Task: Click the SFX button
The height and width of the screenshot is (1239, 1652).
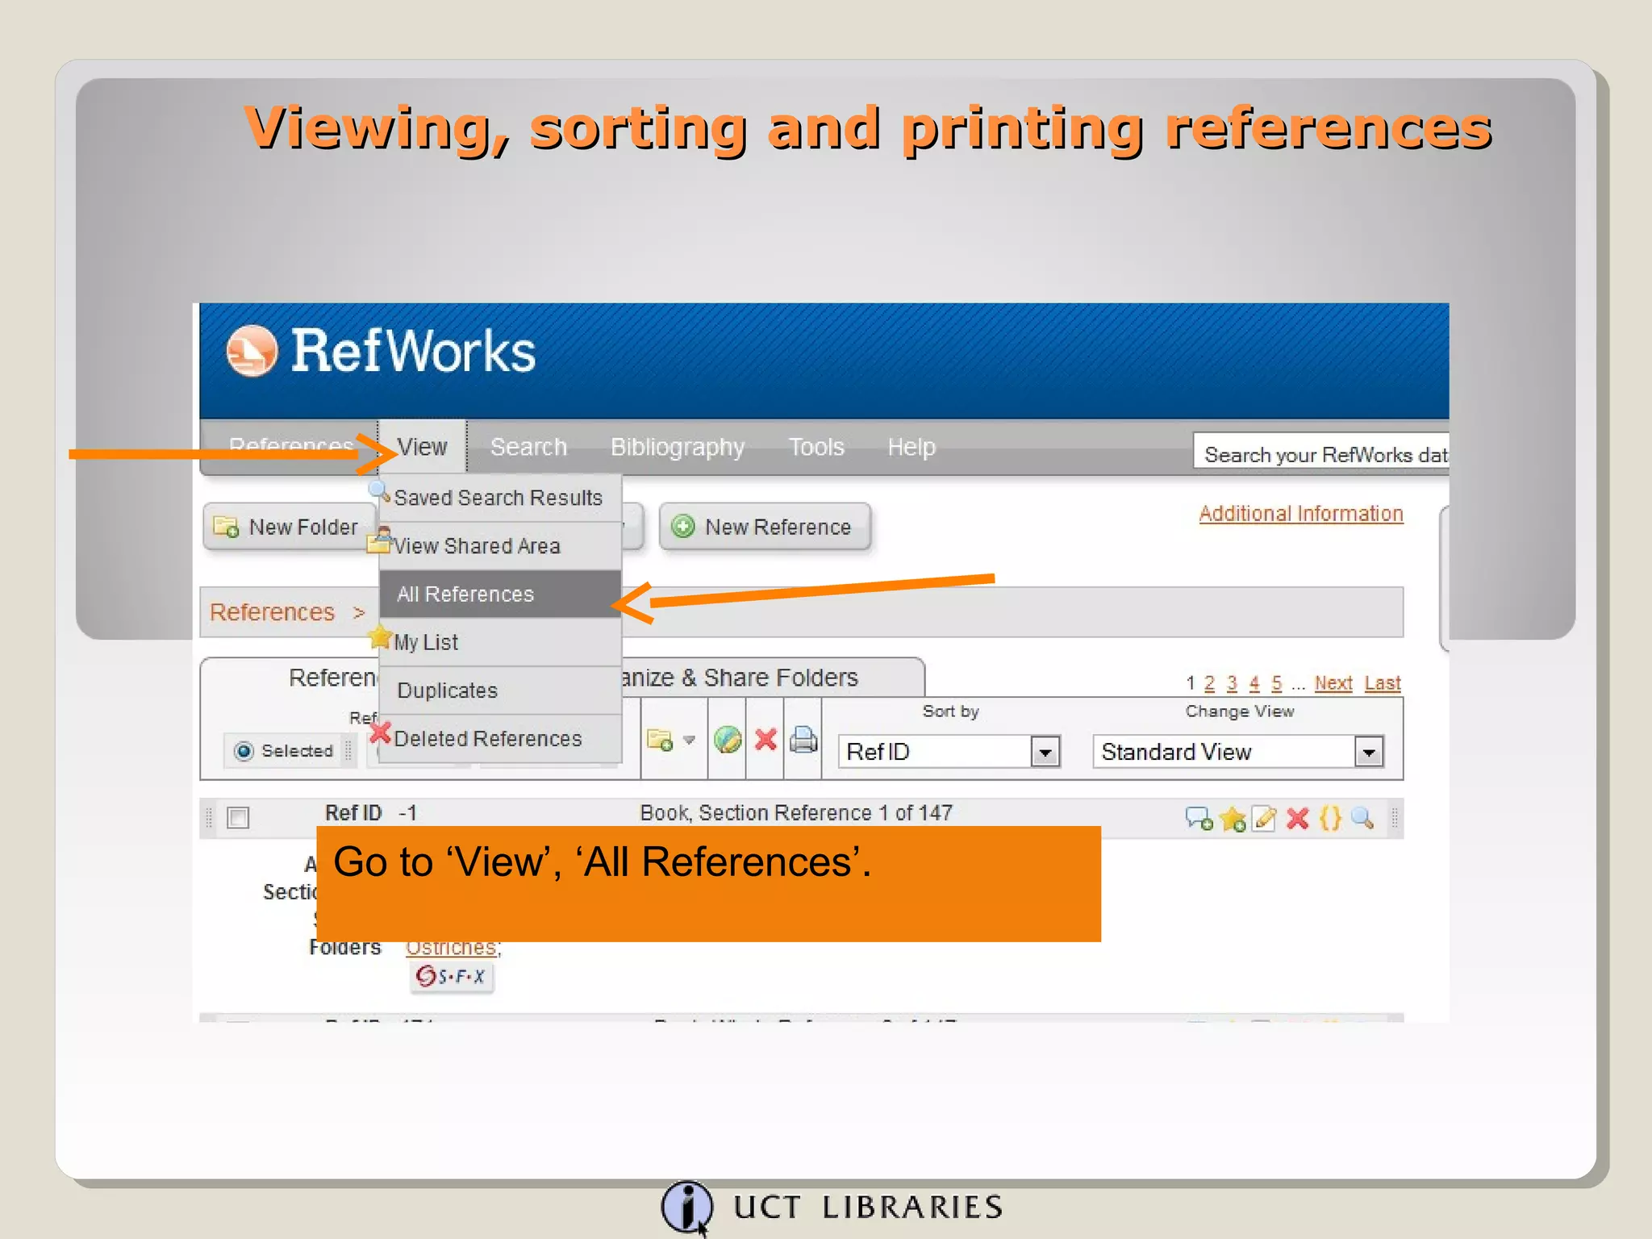Action: pyautogui.click(x=452, y=977)
